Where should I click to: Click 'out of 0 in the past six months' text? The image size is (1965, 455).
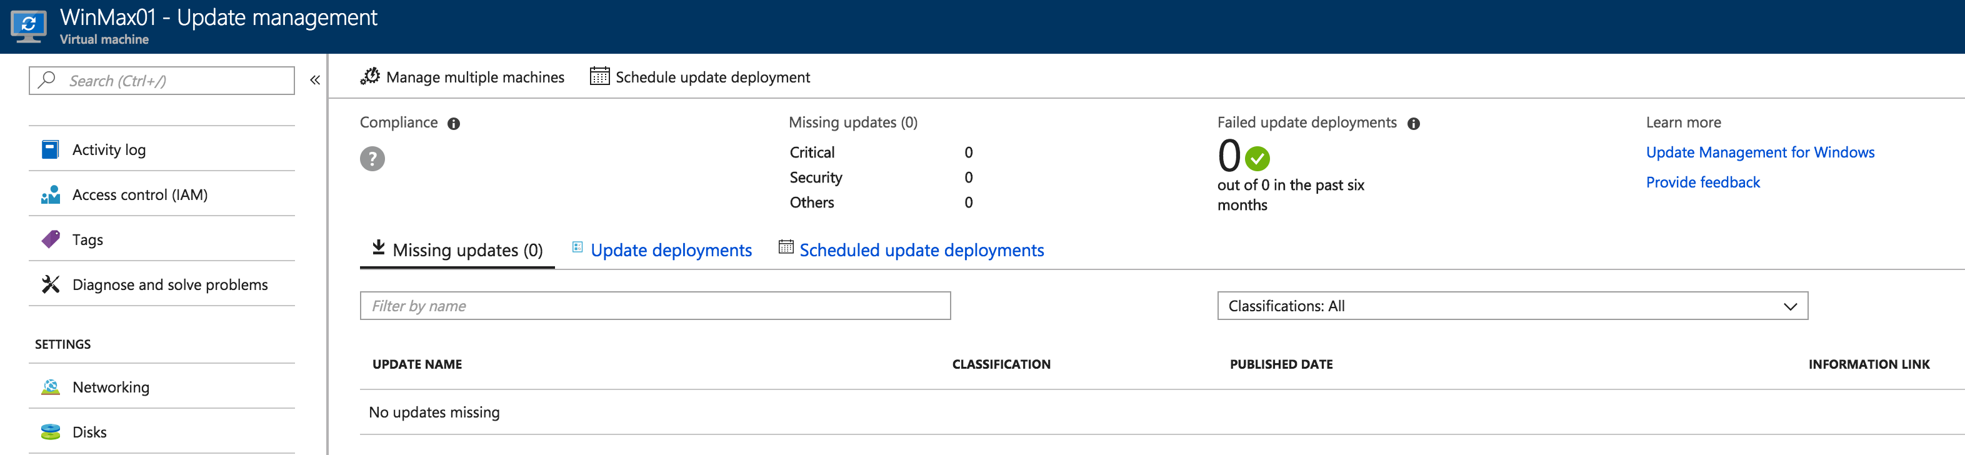pos(1291,194)
